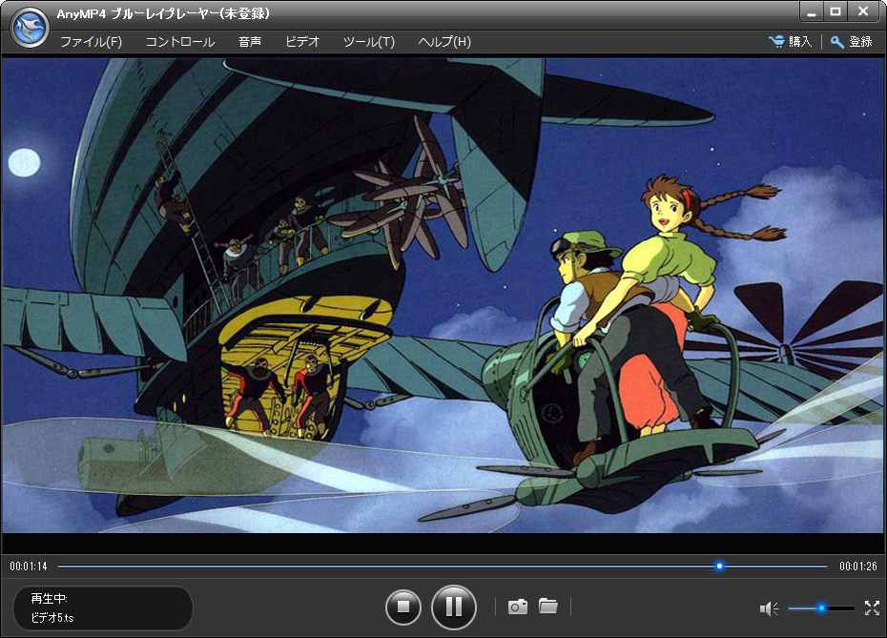Click the shopping cart icon
This screenshot has width=887, height=638.
coord(776,41)
